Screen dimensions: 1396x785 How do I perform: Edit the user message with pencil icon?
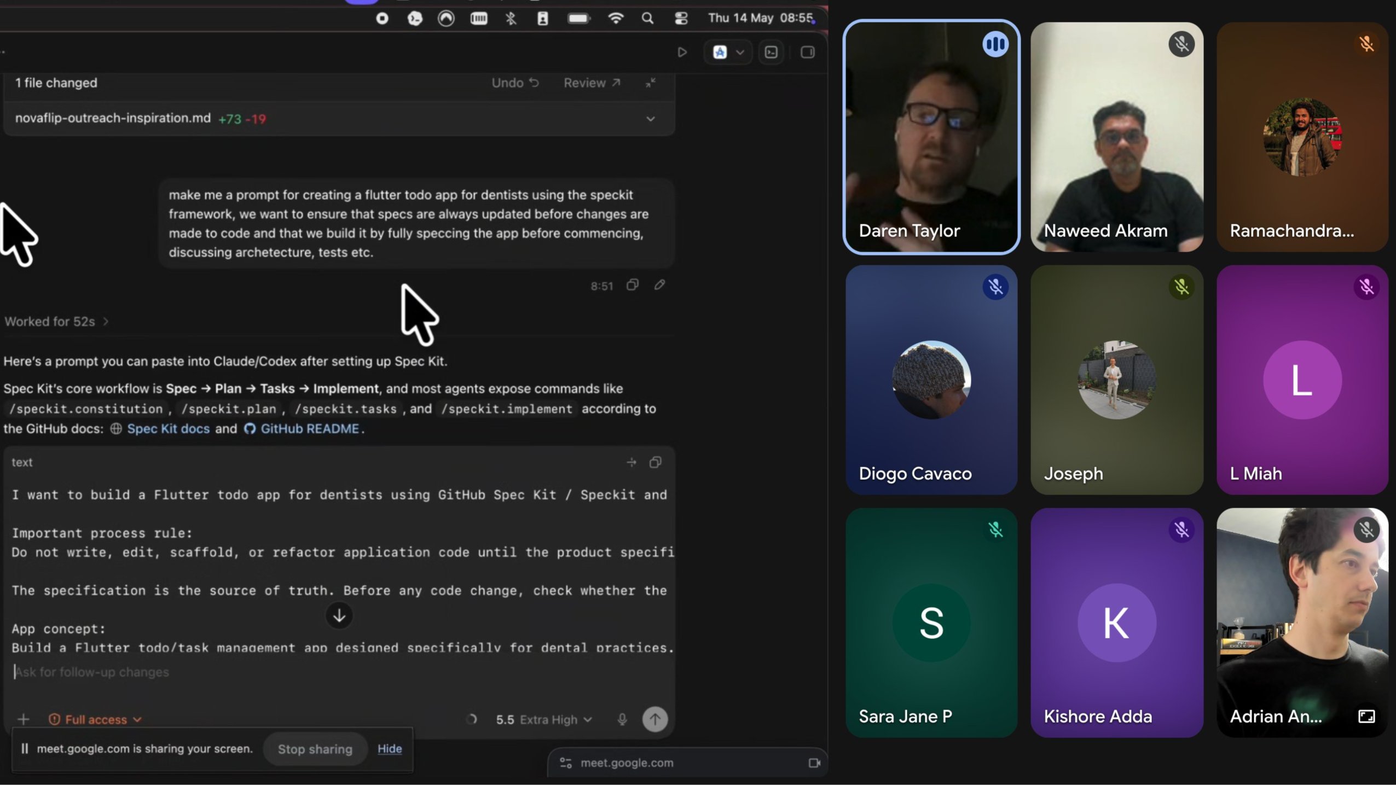click(x=659, y=284)
